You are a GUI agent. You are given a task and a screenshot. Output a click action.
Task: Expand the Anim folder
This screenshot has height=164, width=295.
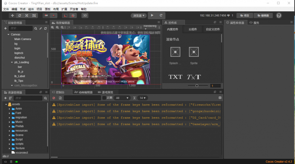point(10,109)
